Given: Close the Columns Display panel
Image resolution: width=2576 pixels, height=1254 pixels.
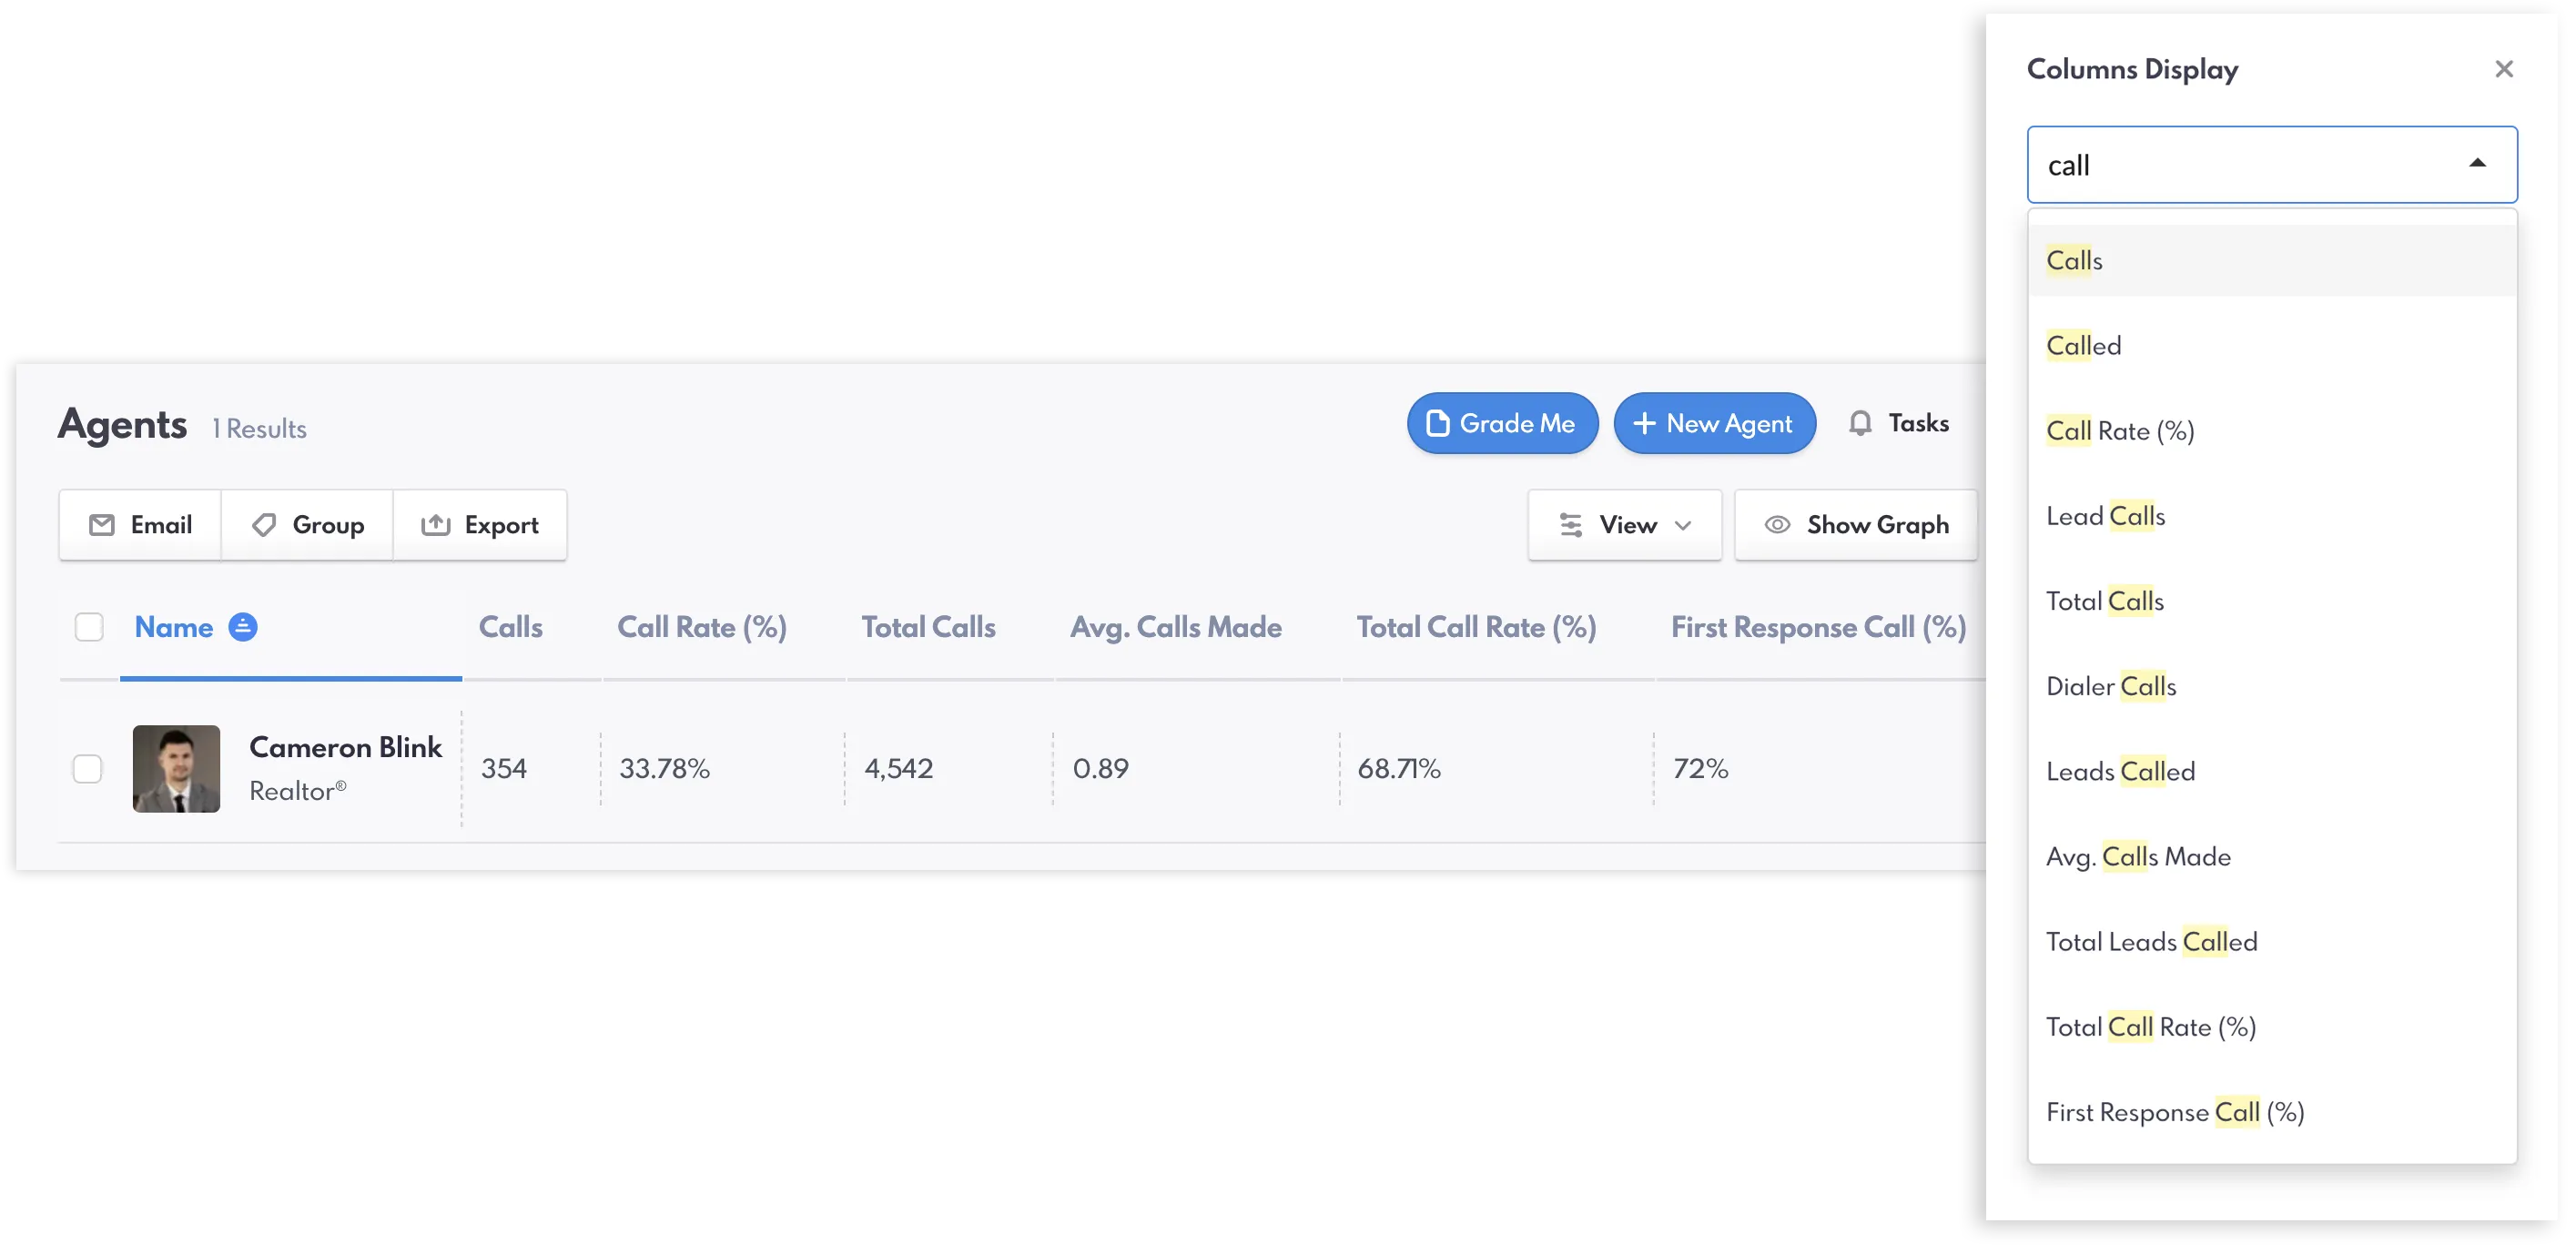Looking at the screenshot, I should [x=2504, y=69].
